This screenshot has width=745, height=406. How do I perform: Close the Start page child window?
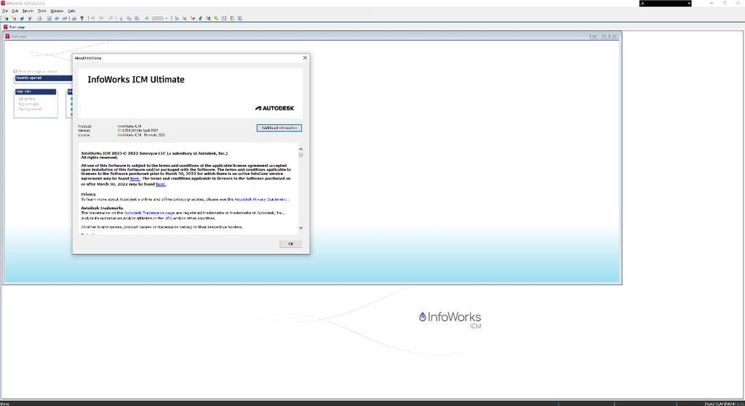click(614, 36)
